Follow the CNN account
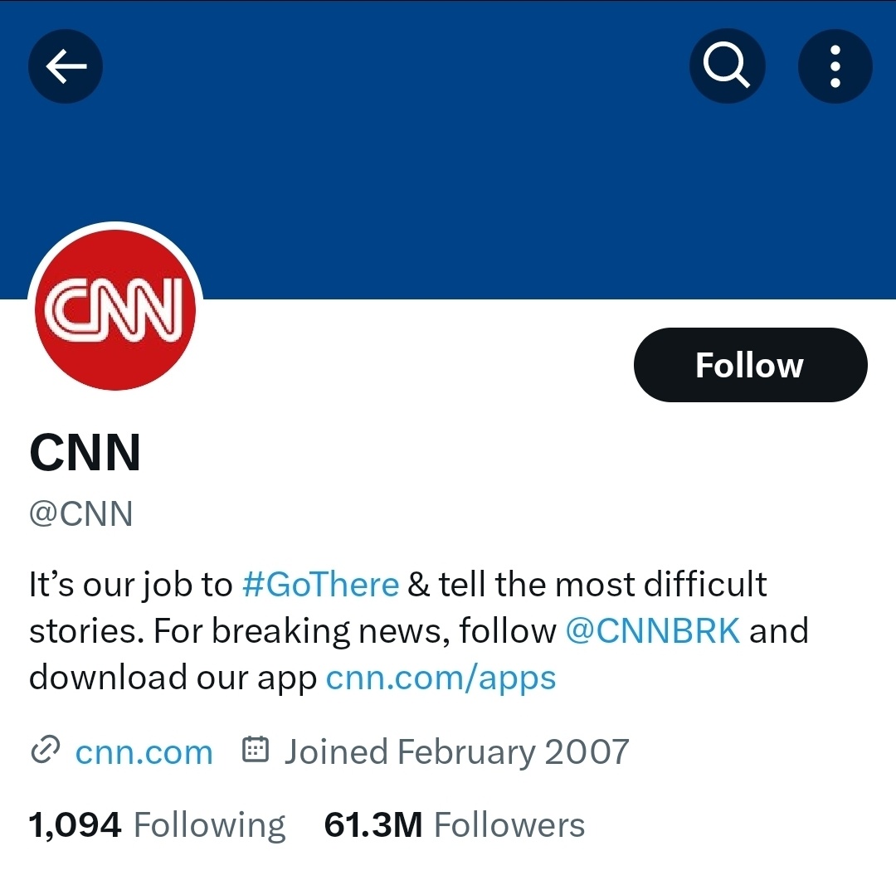 750,365
